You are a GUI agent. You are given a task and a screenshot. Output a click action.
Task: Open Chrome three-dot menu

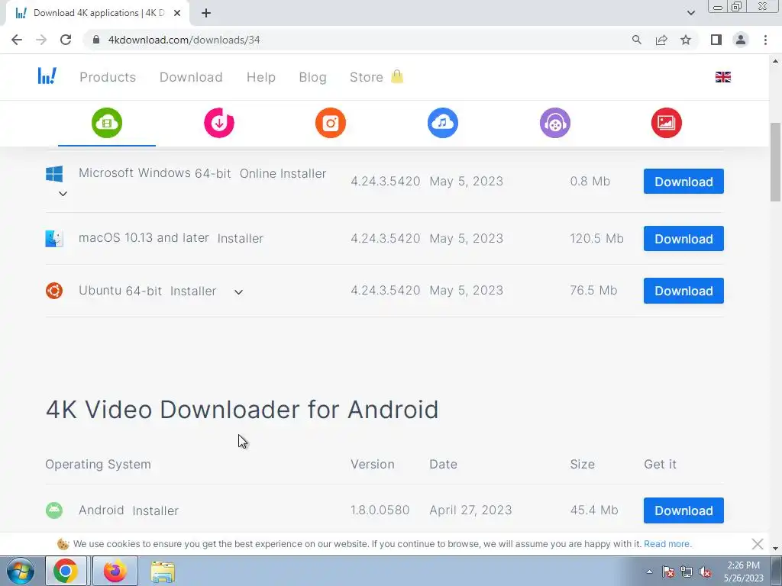point(765,40)
